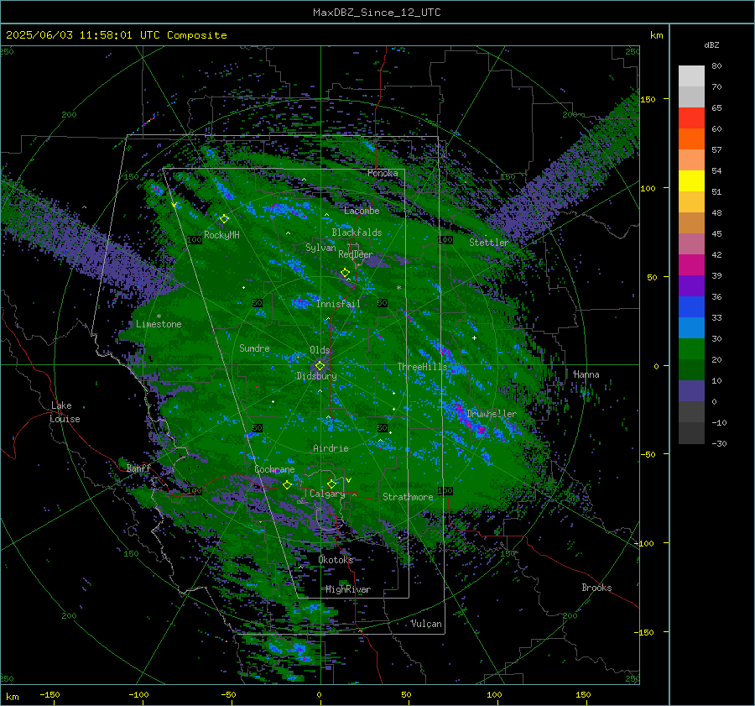Click the Didsbury town label
755x706 pixels.
pyautogui.click(x=316, y=376)
